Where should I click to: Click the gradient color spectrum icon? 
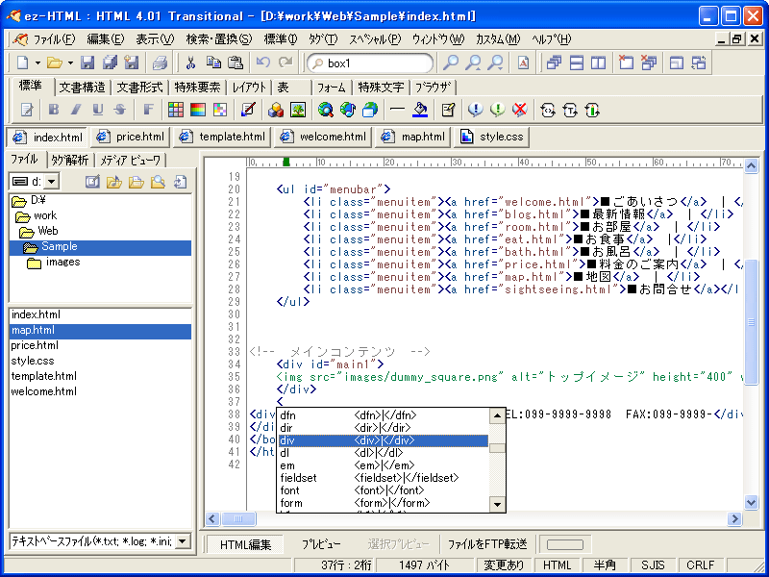click(x=198, y=110)
